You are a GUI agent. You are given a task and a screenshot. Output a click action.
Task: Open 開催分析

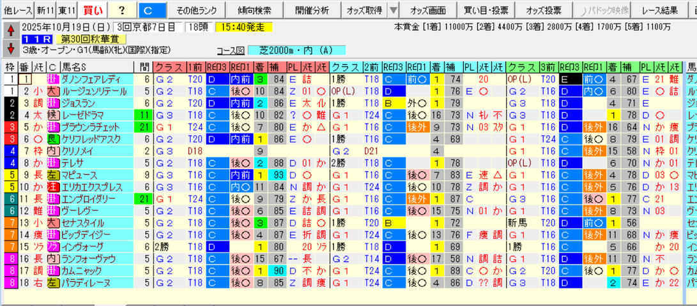click(x=312, y=10)
